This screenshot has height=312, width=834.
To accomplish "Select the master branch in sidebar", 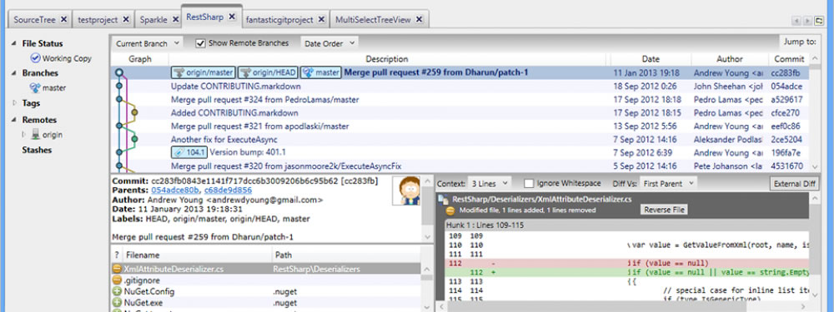I will coord(48,88).
